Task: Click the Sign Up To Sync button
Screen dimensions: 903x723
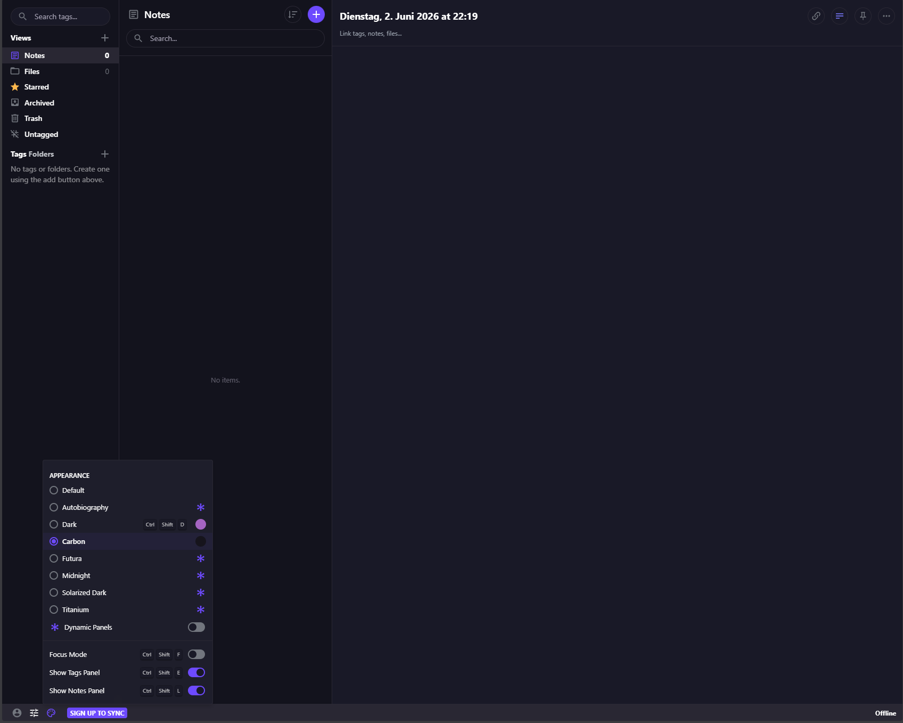Action: [x=97, y=713]
